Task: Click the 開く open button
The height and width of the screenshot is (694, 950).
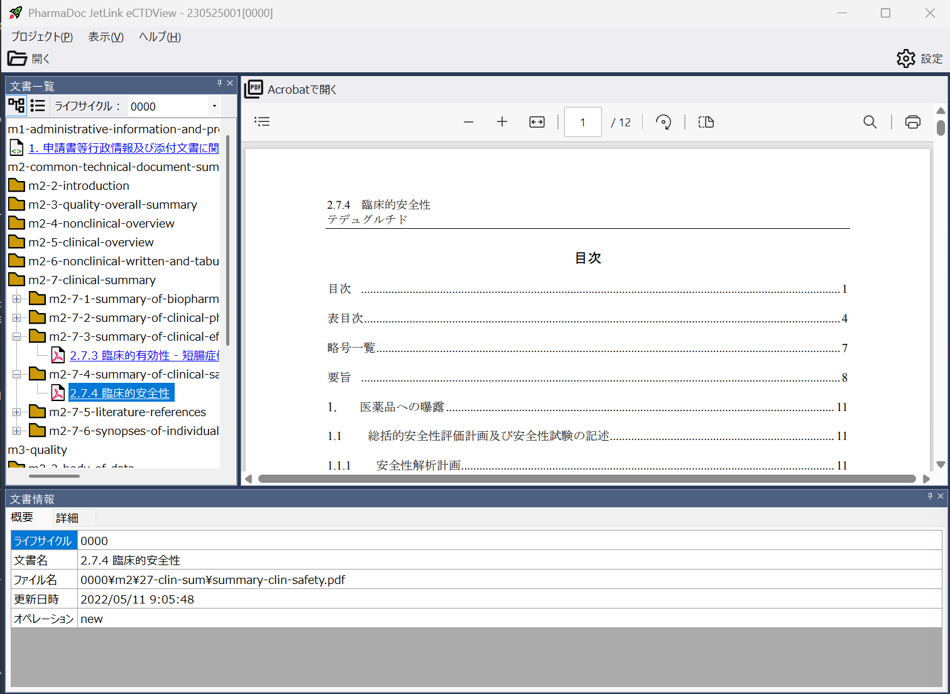Action: [x=29, y=58]
